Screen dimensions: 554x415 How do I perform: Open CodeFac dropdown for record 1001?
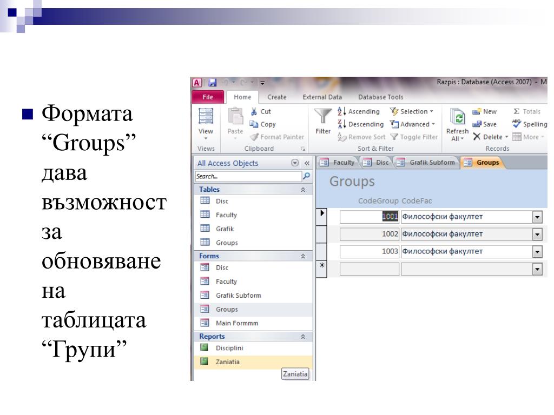537,217
